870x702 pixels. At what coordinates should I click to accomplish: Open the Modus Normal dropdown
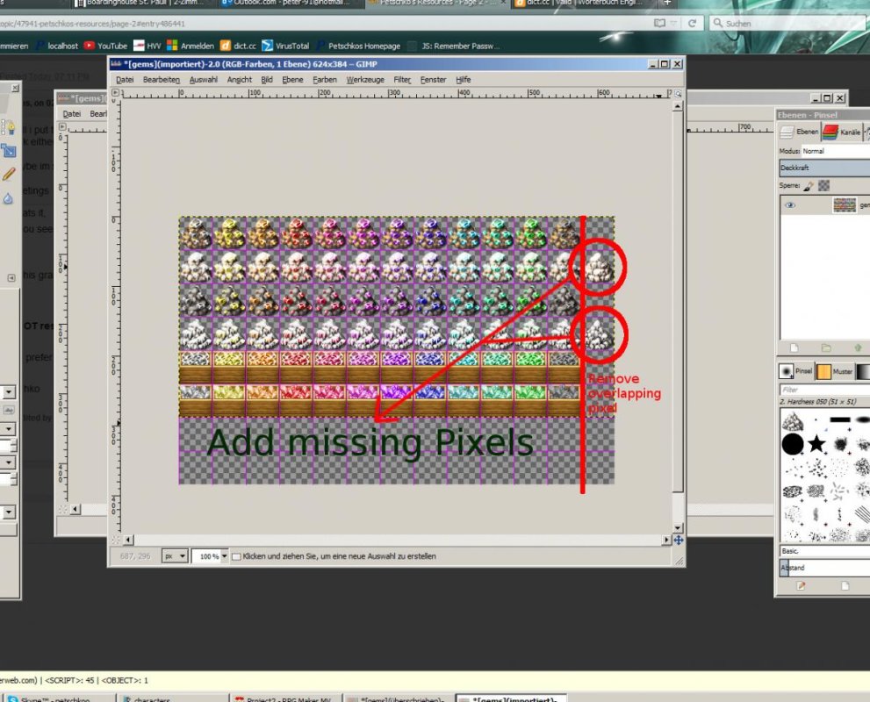click(836, 151)
